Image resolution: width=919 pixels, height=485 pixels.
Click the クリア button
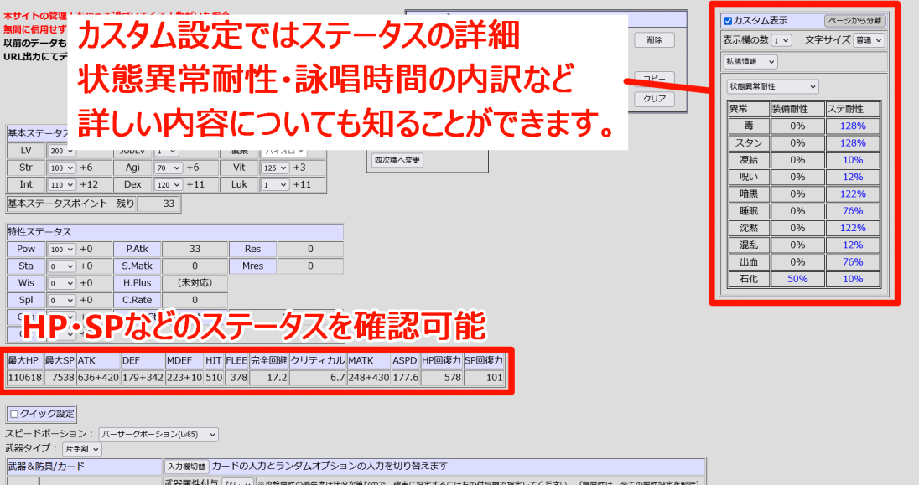click(654, 98)
